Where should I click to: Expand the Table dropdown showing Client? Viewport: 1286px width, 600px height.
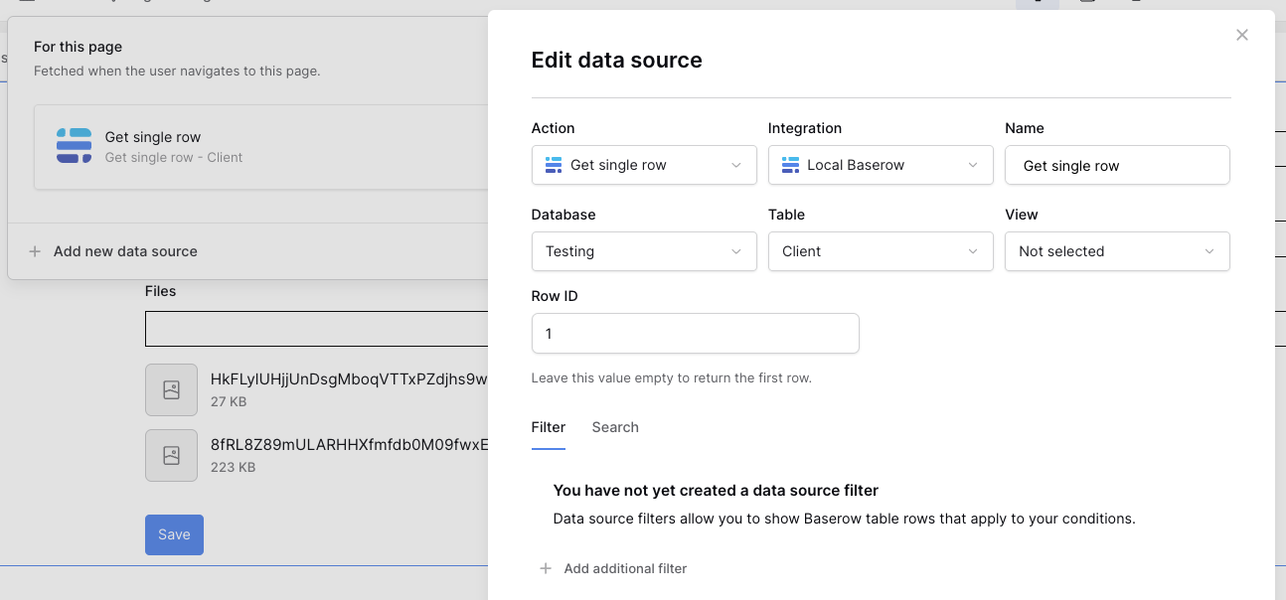click(x=880, y=251)
